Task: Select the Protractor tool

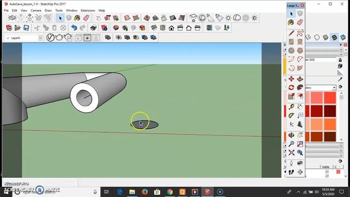Action: pyautogui.click(x=291, y=115)
